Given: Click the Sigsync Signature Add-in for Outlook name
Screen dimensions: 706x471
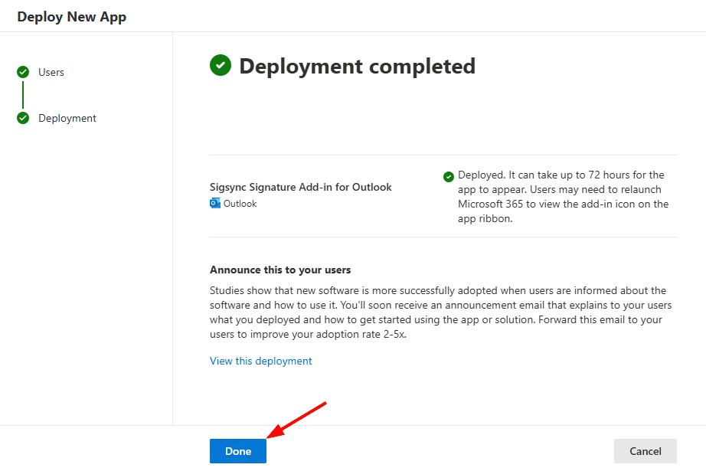Looking at the screenshot, I should 300,187.
